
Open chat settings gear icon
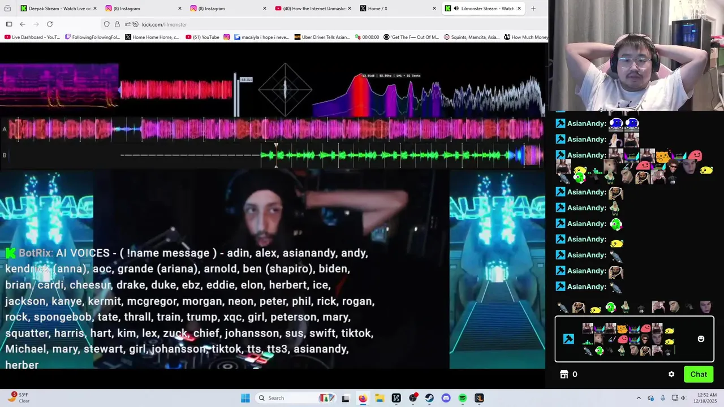(671, 374)
